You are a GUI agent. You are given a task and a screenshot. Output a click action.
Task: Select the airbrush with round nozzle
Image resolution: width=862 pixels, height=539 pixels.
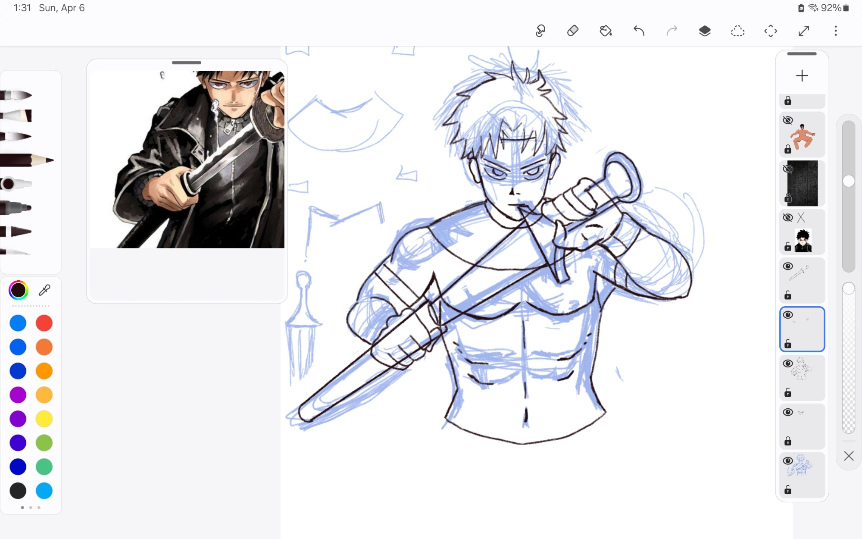[16, 184]
